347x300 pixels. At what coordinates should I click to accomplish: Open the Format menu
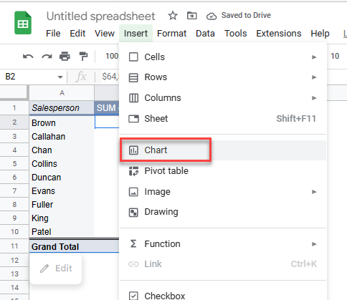click(x=171, y=34)
